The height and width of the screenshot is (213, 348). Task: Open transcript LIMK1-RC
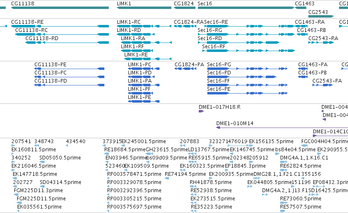[129, 22]
